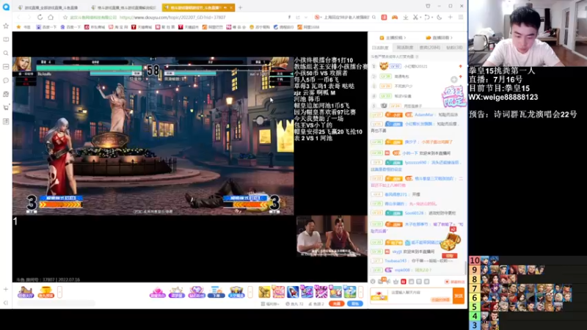The width and height of the screenshot is (587, 330).
Task: Click the round plus button in ranking list
Action: point(453,79)
